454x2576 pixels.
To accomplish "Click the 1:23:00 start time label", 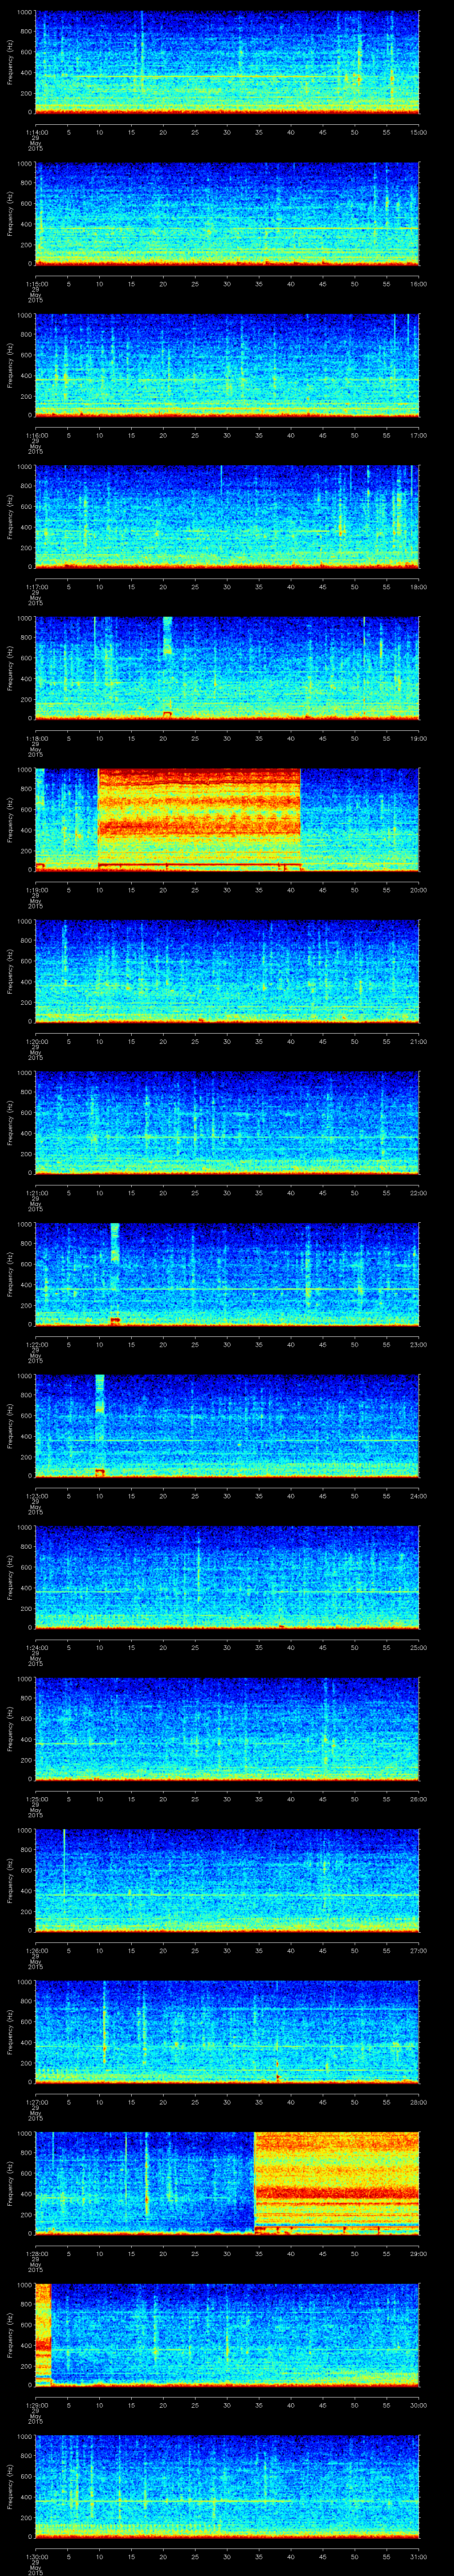I will point(37,1496).
